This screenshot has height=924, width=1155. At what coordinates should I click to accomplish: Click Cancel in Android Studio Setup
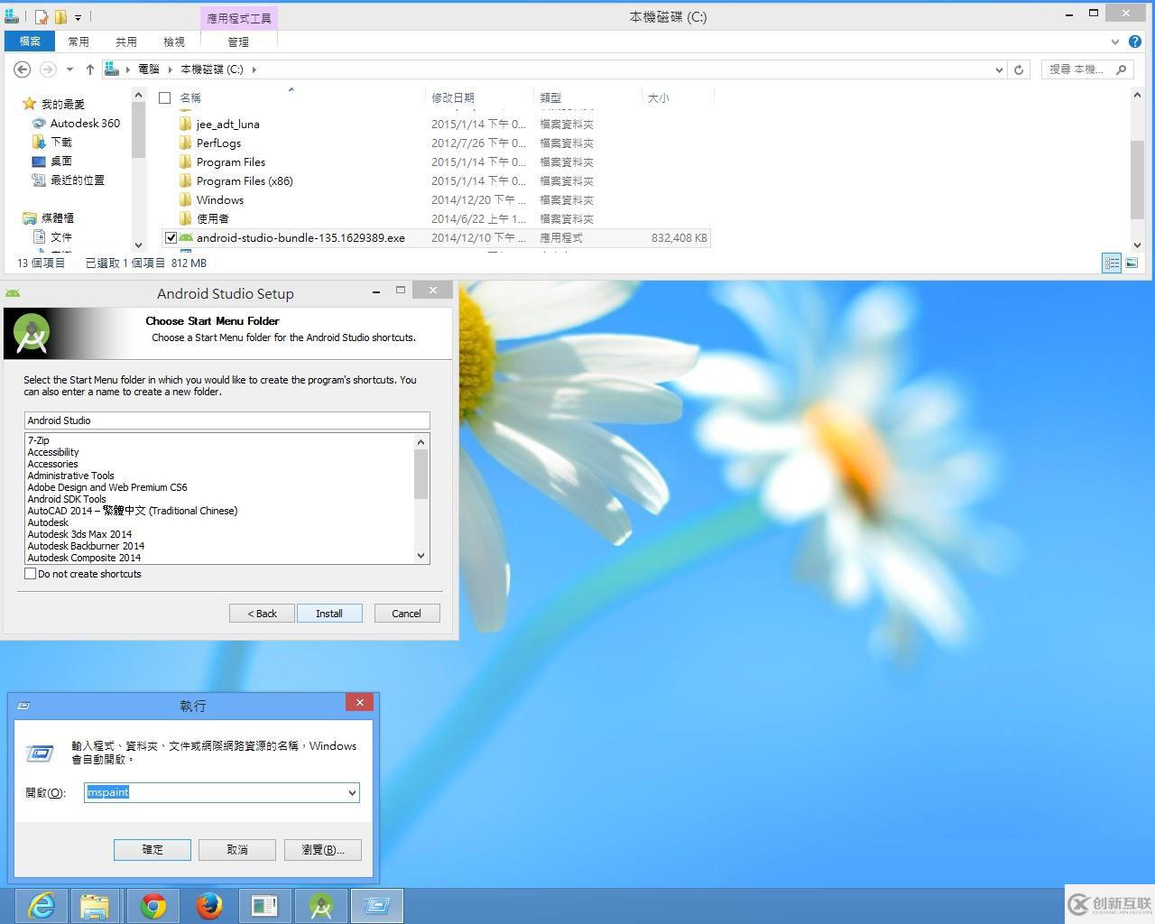(406, 614)
